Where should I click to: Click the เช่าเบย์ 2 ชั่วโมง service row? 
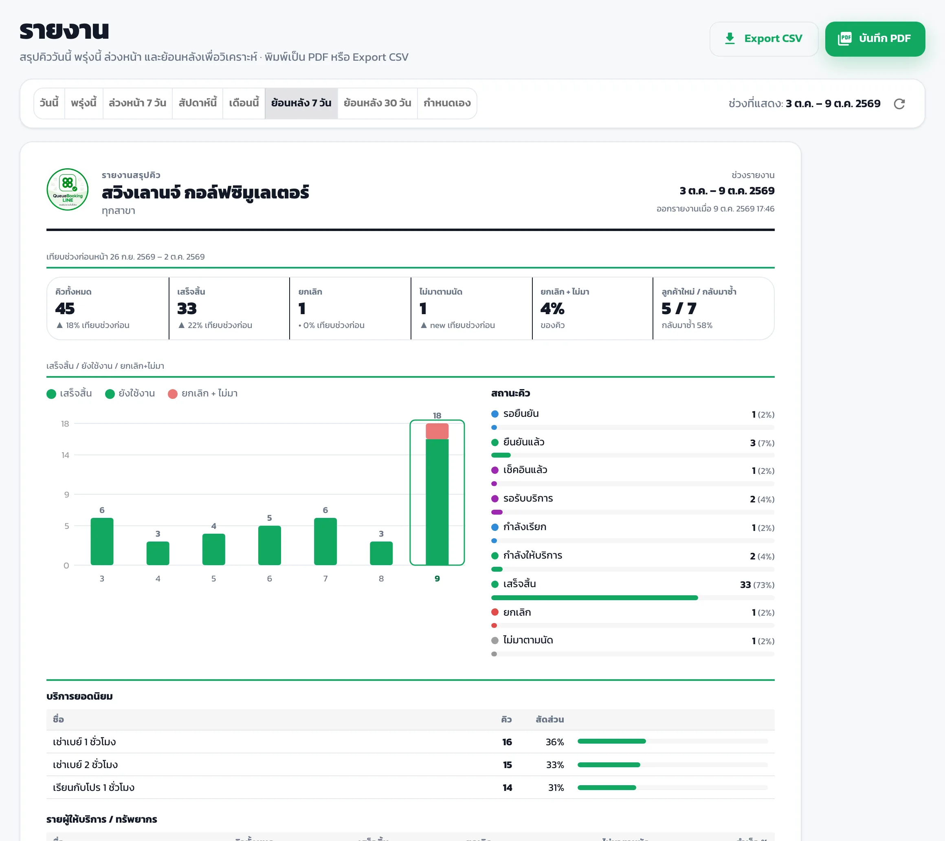click(x=410, y=764)
